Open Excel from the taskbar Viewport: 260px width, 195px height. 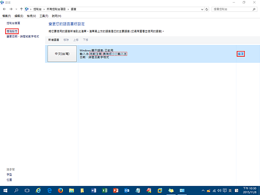pos(104,191)
